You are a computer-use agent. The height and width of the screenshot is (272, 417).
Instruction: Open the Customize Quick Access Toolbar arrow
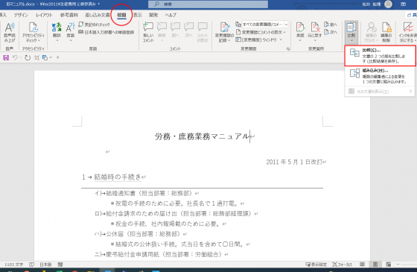[58, 57]
